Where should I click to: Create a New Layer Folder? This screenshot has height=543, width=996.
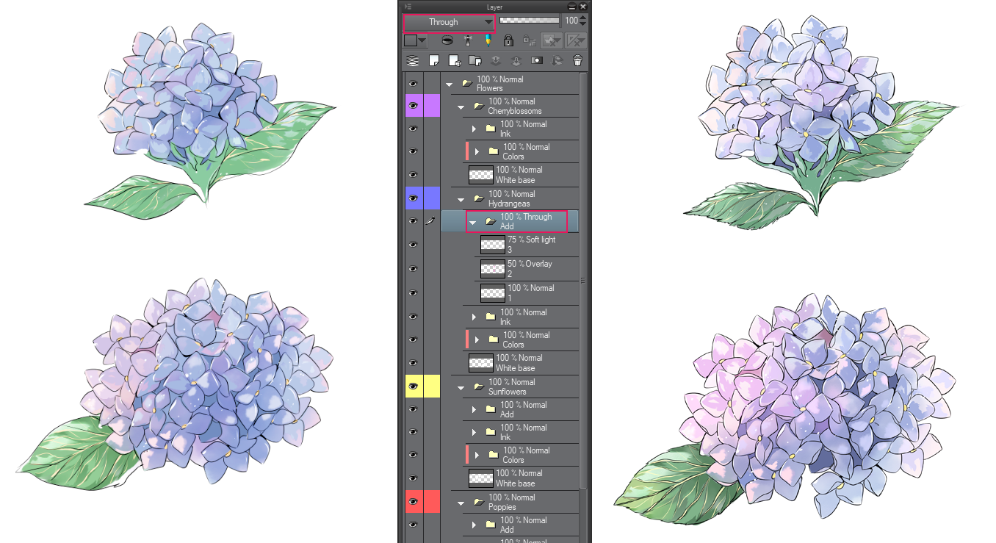click(474, 60)
